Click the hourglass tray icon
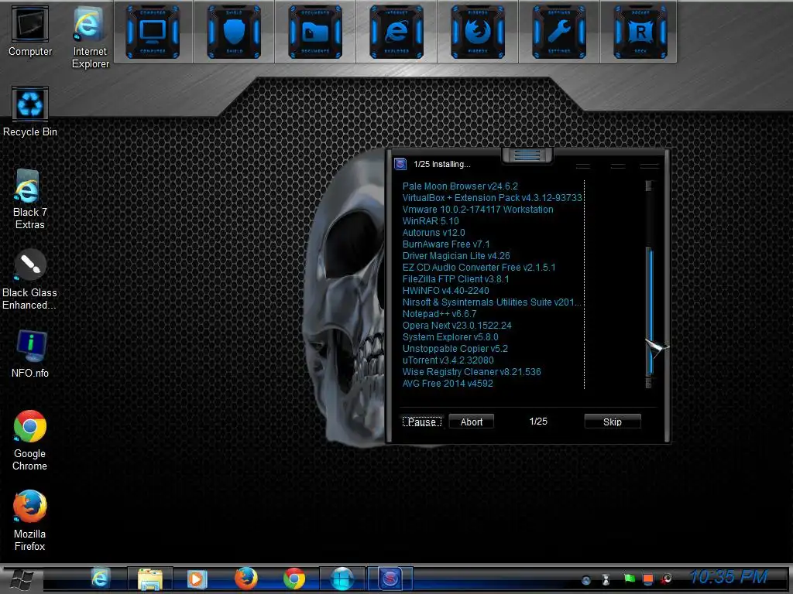This screenshot has width=793, height=594. pos(606,580)
